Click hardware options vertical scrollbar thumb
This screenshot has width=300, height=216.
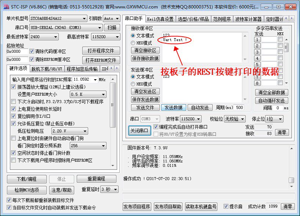point(113,105)
